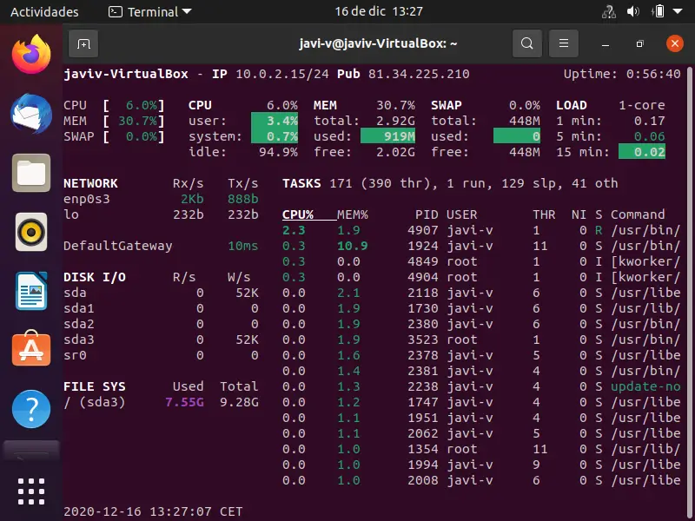Open the Files manager in the dock
Screen dimensions: 695x521
(31, 173)
